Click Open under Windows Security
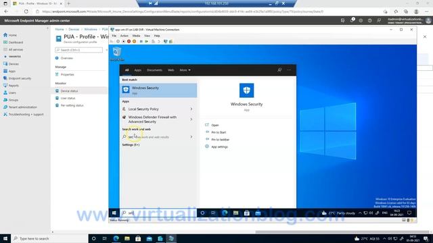Viewport: 433px width, 243px height. pos(215,125)
